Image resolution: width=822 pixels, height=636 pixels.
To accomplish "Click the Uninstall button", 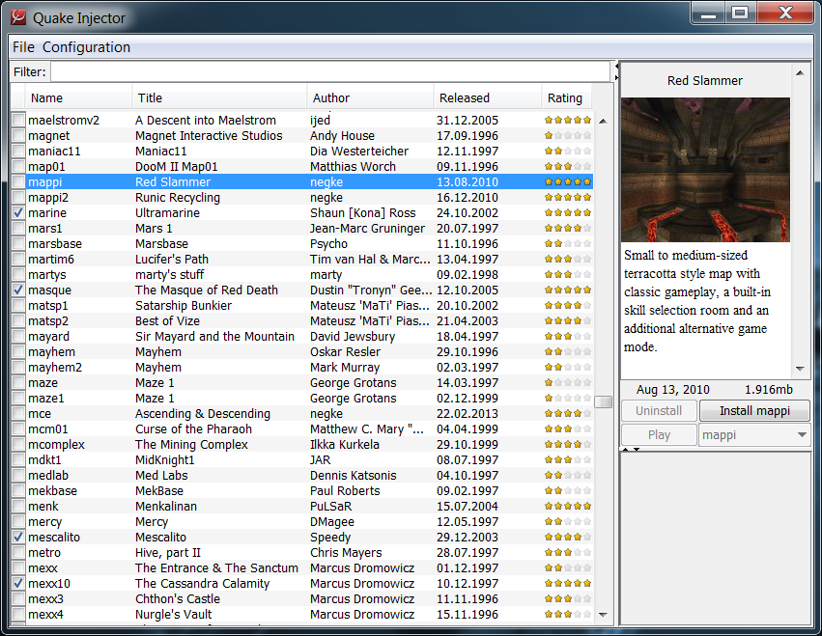I will click(659, 411).
